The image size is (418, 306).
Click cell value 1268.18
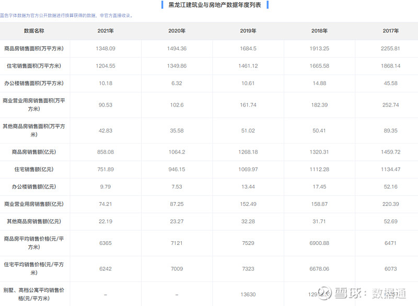pyautogui.click(x=248, y=152)
